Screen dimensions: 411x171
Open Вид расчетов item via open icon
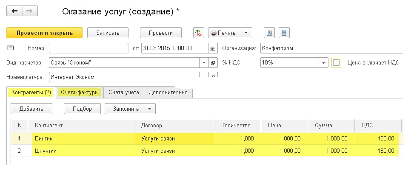213,63
